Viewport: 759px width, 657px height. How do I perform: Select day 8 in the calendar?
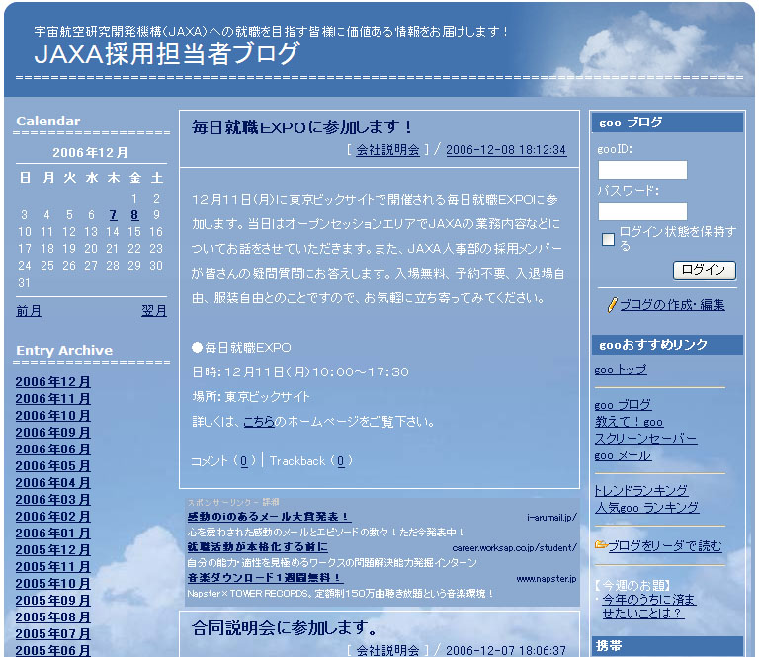(134, 215)
